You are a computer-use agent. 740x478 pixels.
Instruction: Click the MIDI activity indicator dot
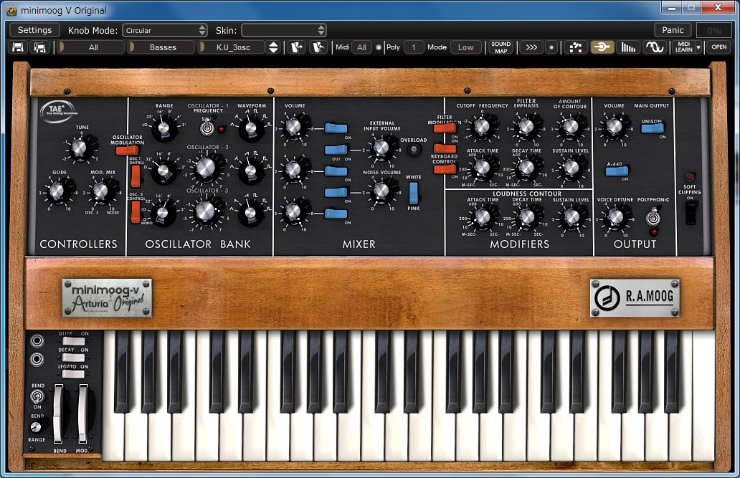[379, 47]
